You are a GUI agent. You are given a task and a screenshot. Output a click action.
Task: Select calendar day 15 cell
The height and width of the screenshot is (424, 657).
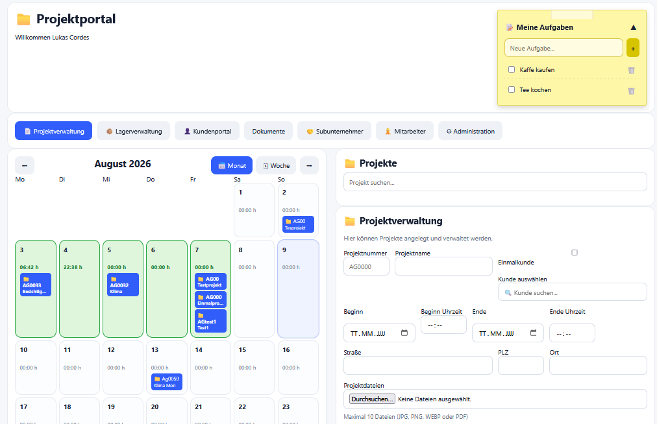pyautogui.click(x=254, y=368)
